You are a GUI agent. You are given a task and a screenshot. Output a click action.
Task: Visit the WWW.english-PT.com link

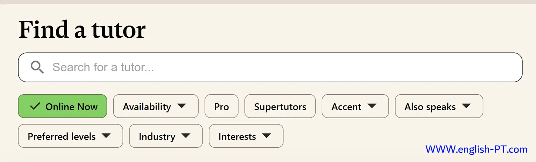[x=476, y=150]
